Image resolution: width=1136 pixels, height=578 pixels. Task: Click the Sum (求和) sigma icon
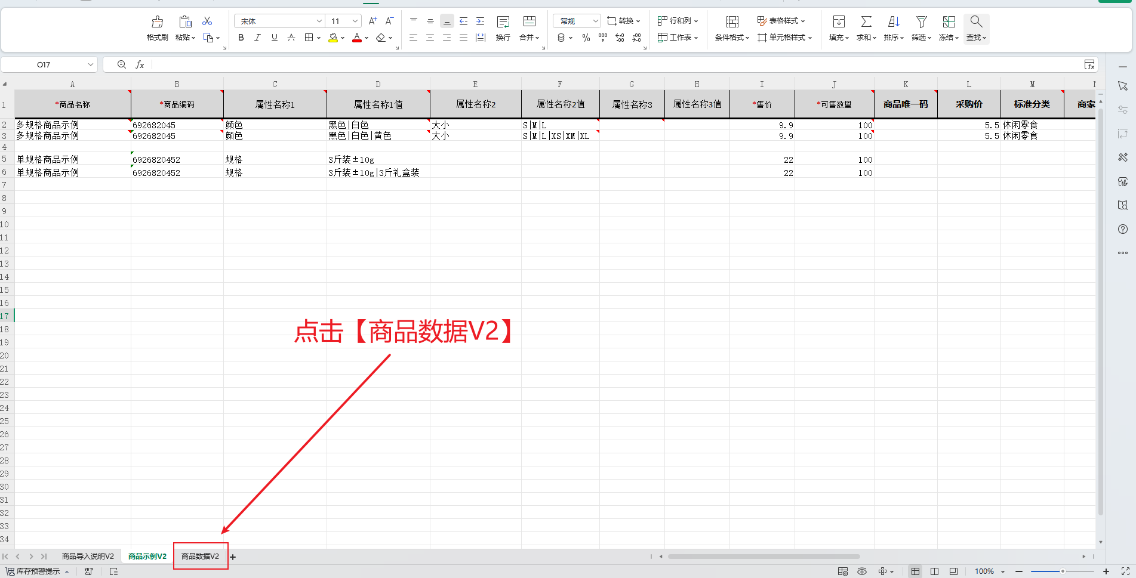(866, 22)
